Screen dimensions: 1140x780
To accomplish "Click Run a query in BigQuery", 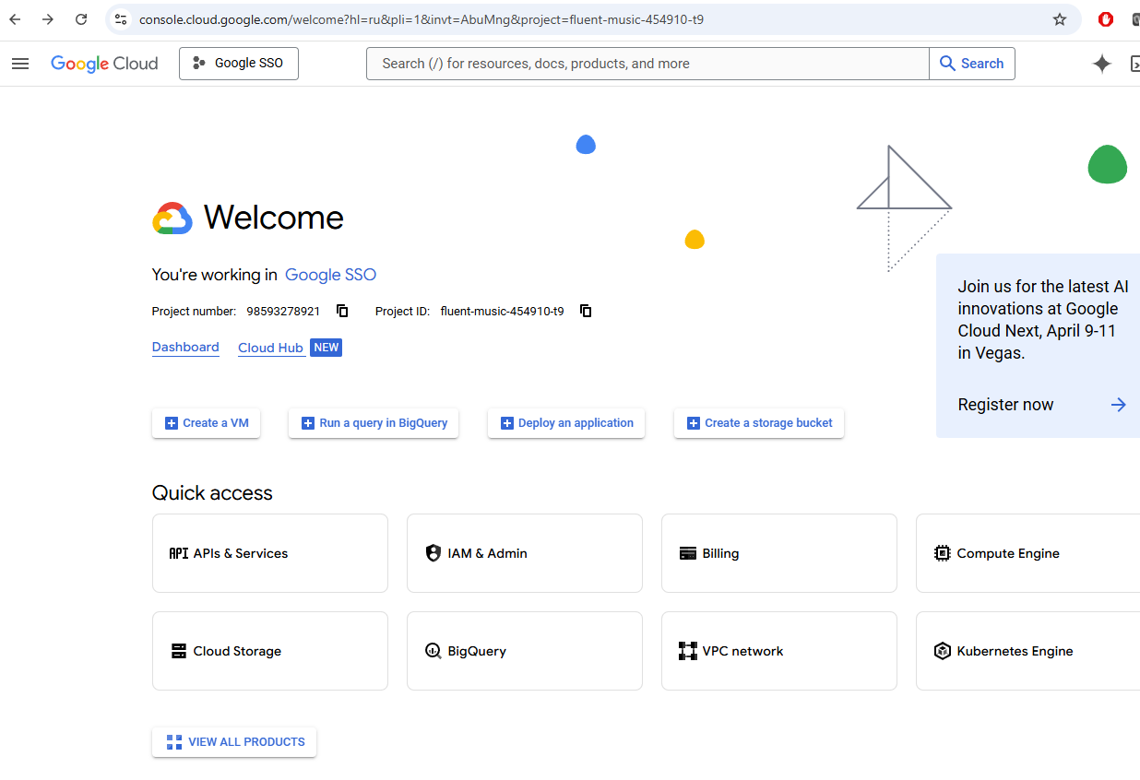I will [x=374, y=423].
